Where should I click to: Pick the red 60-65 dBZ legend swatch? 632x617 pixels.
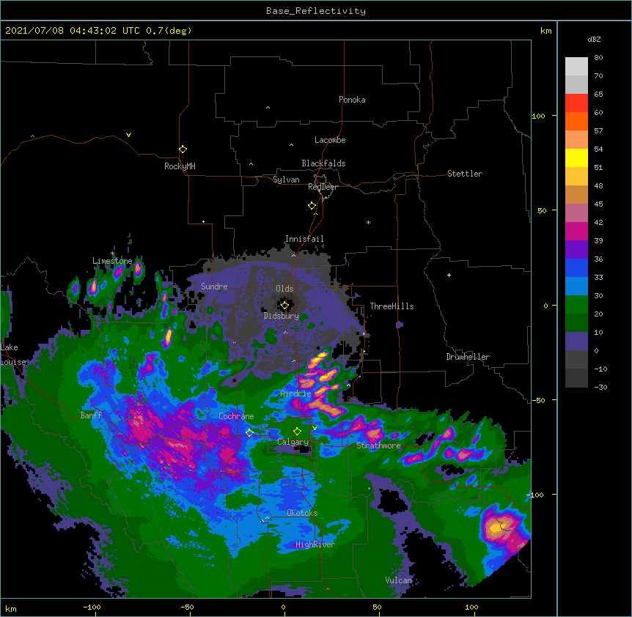(x=576, y=103)
